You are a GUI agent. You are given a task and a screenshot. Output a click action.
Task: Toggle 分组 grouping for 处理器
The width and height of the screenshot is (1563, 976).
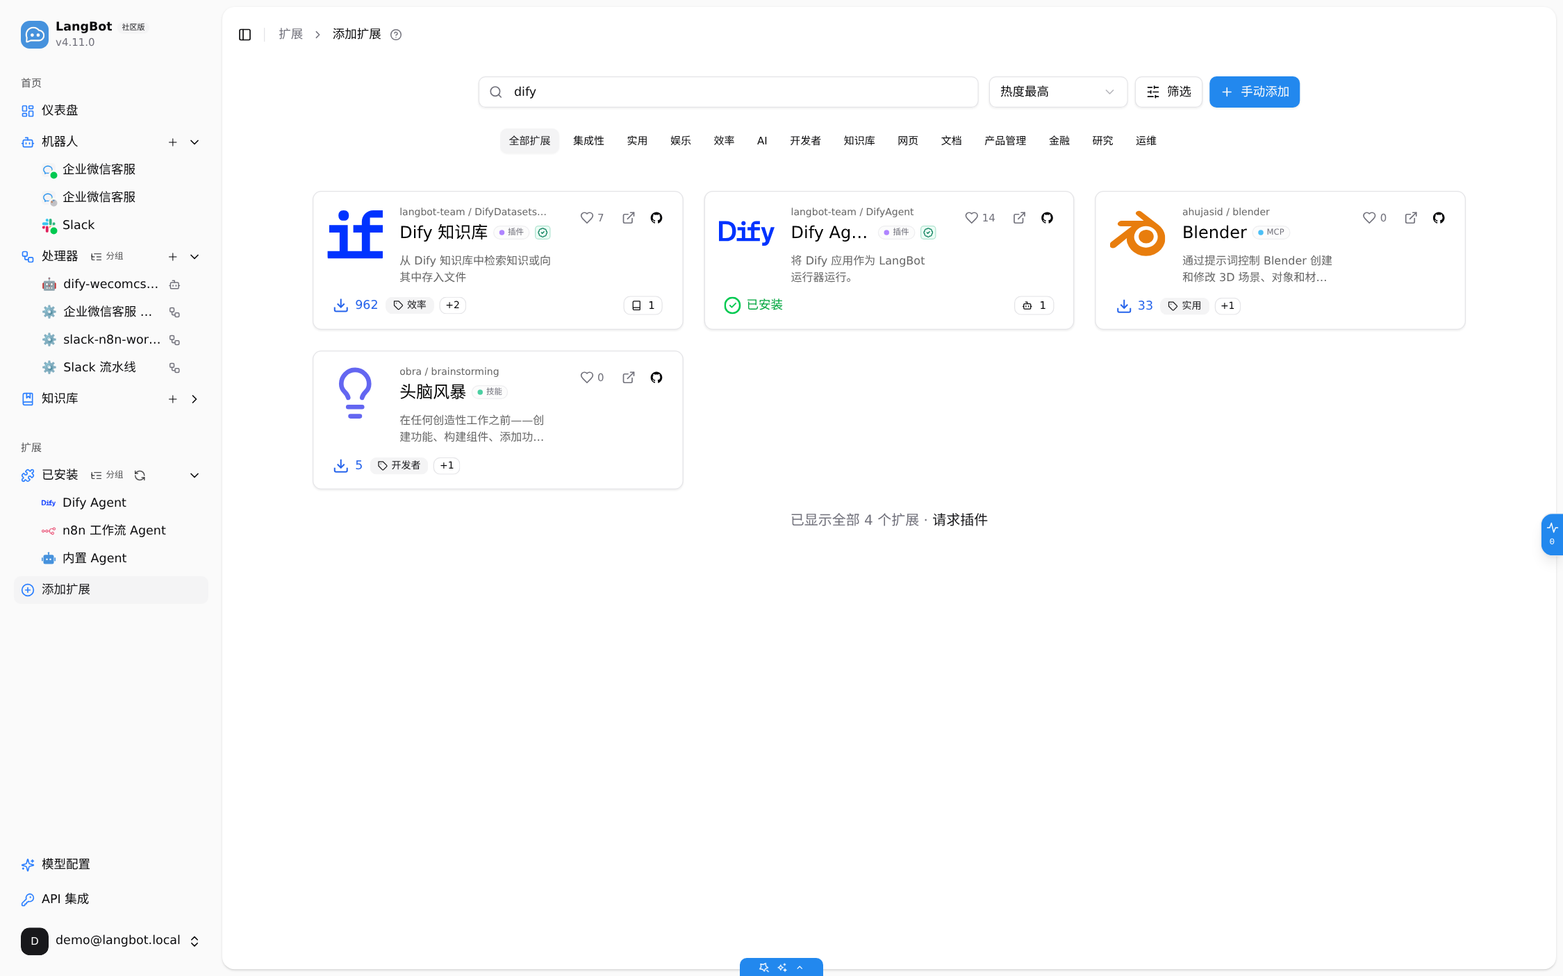107,257
